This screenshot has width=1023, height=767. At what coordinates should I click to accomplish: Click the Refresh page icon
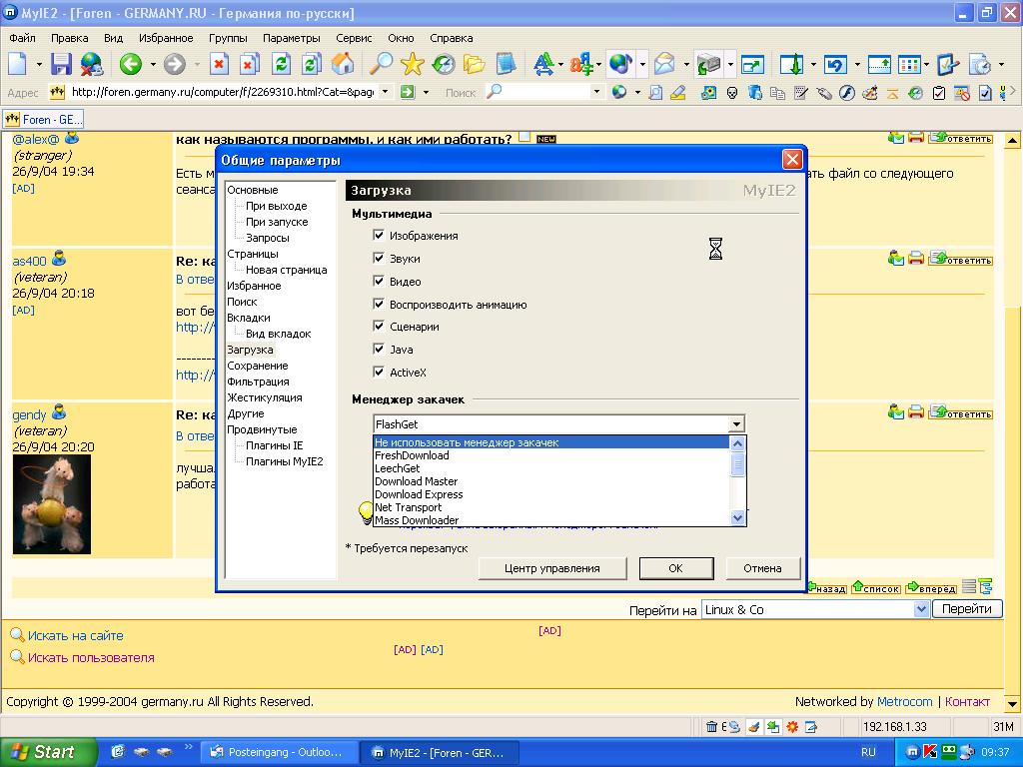[281, 64]
